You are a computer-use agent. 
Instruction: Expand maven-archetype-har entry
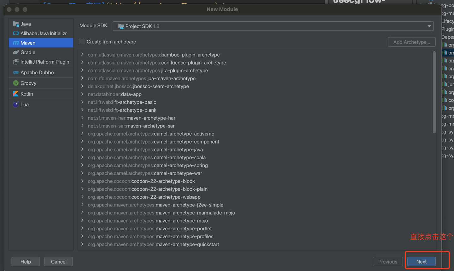point(82,118)
